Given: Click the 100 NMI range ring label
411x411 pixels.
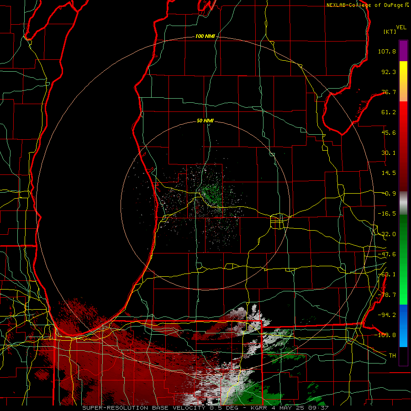Looking at the screenshot, I should point(205,36).
